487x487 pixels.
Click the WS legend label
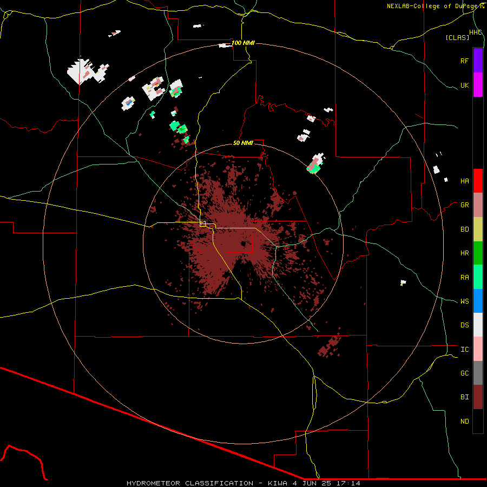(x=464, y=301)
